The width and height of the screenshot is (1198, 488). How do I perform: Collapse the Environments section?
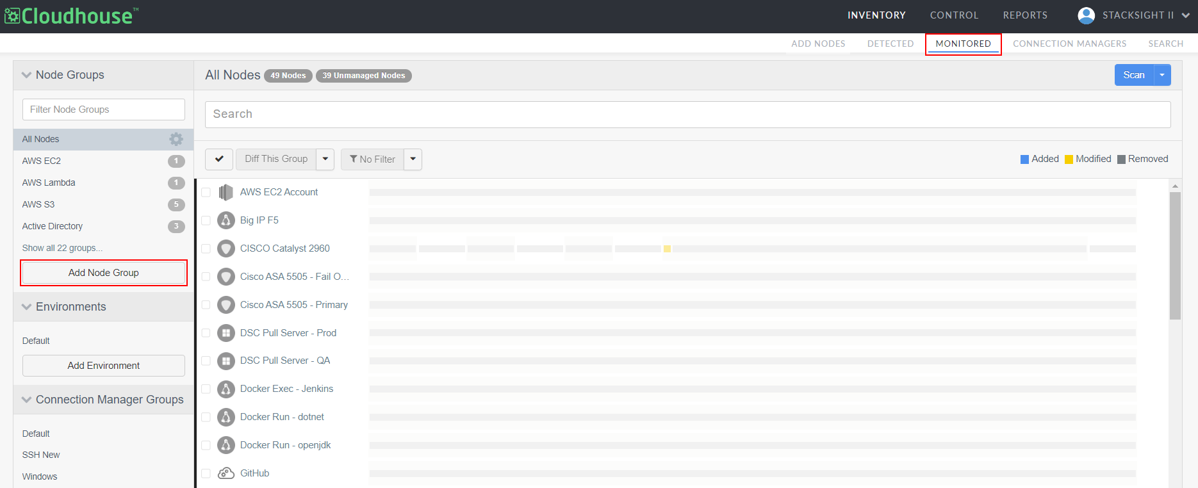[x=26, y=307]
